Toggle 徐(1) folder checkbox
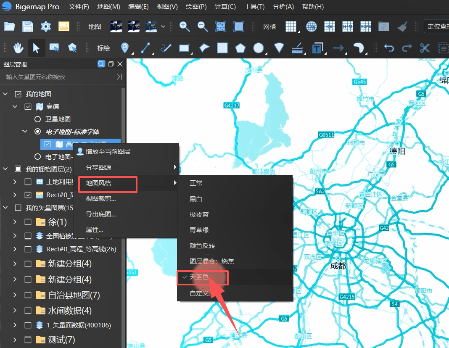The image size is (449, 348). pyautogui.click(x=28, y=222)
